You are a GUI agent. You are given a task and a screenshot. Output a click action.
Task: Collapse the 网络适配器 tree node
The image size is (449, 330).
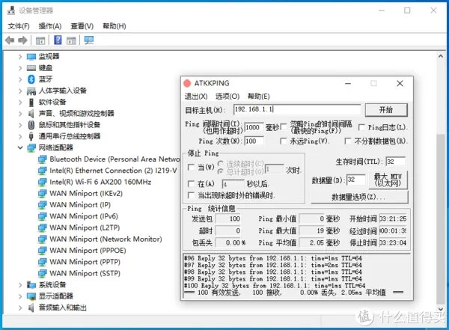click(x=20, y=148)
